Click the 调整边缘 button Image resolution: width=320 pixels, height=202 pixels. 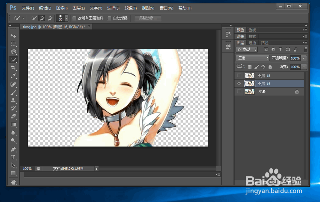pos(148,18)
